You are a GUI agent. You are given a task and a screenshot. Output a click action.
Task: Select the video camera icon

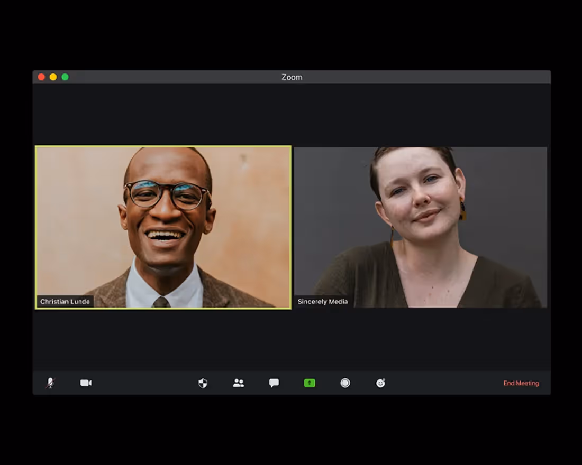pos(85,383)
